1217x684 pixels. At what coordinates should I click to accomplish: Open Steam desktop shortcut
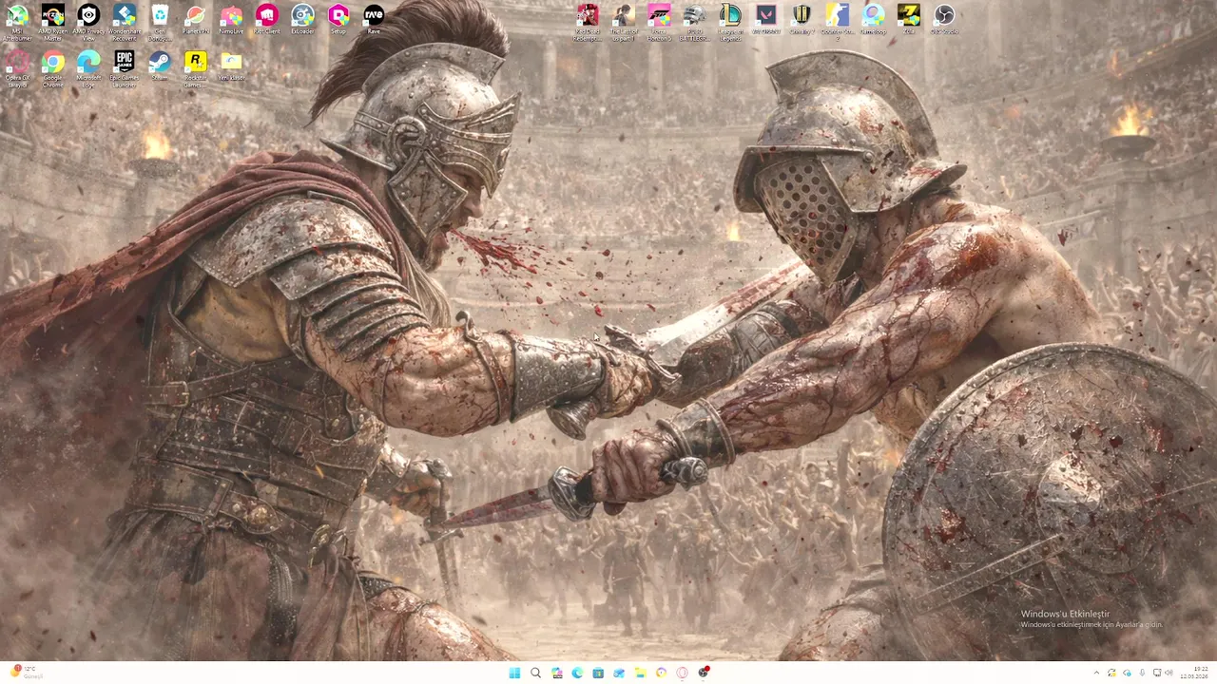(x=160, y=66)
